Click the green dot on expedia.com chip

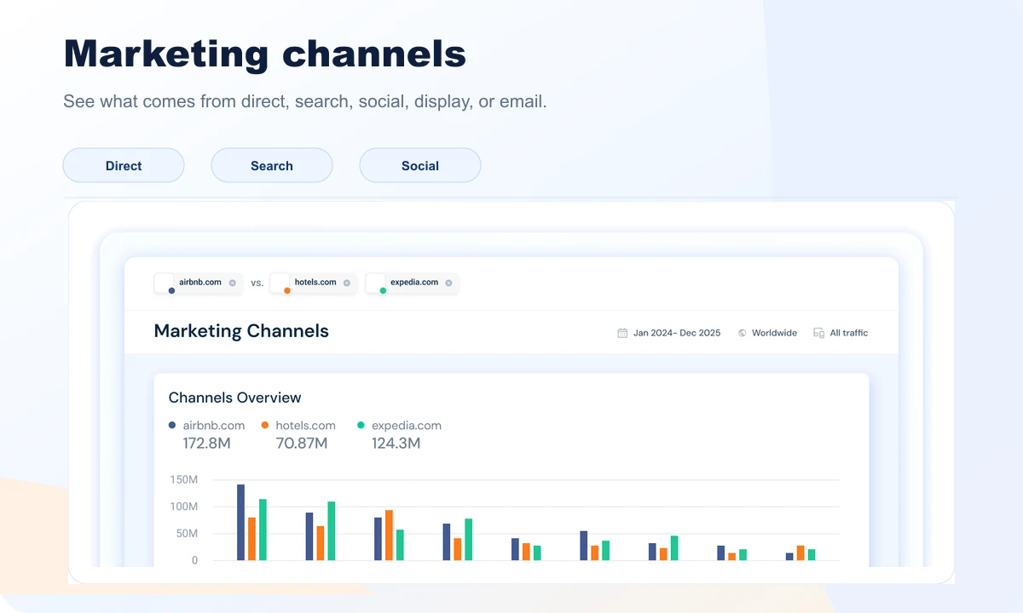pyautogui.click(x=383, y=290)
